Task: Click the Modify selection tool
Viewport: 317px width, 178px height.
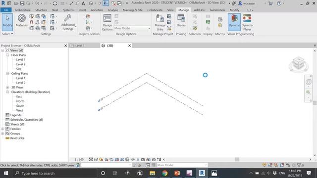Action: [7, 22]
